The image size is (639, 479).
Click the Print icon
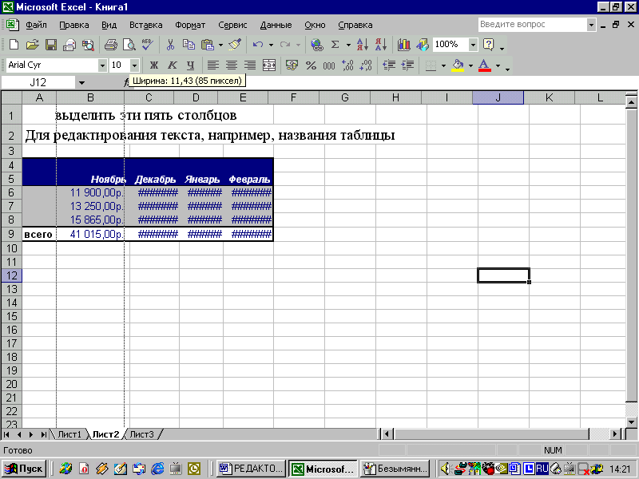(x=110, y=45)
